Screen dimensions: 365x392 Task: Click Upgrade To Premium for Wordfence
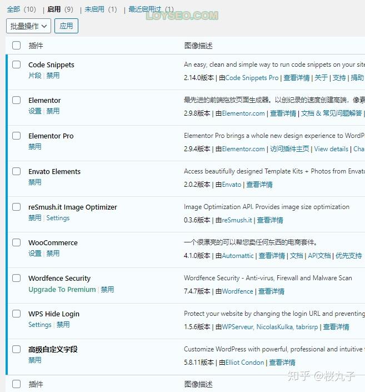(62, 290)
